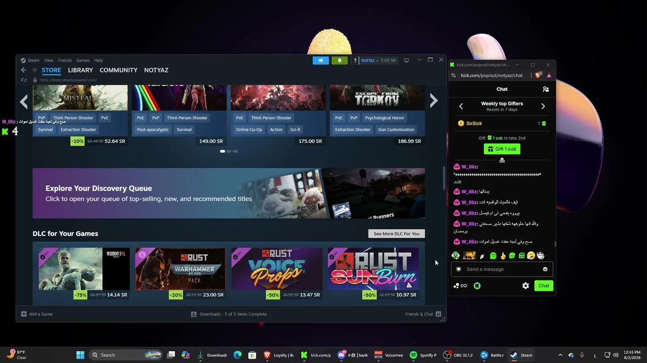Open Rust Warhammer 40,000 Pack thumbnail
Viewport: 647px width, 363px height.
180,269
